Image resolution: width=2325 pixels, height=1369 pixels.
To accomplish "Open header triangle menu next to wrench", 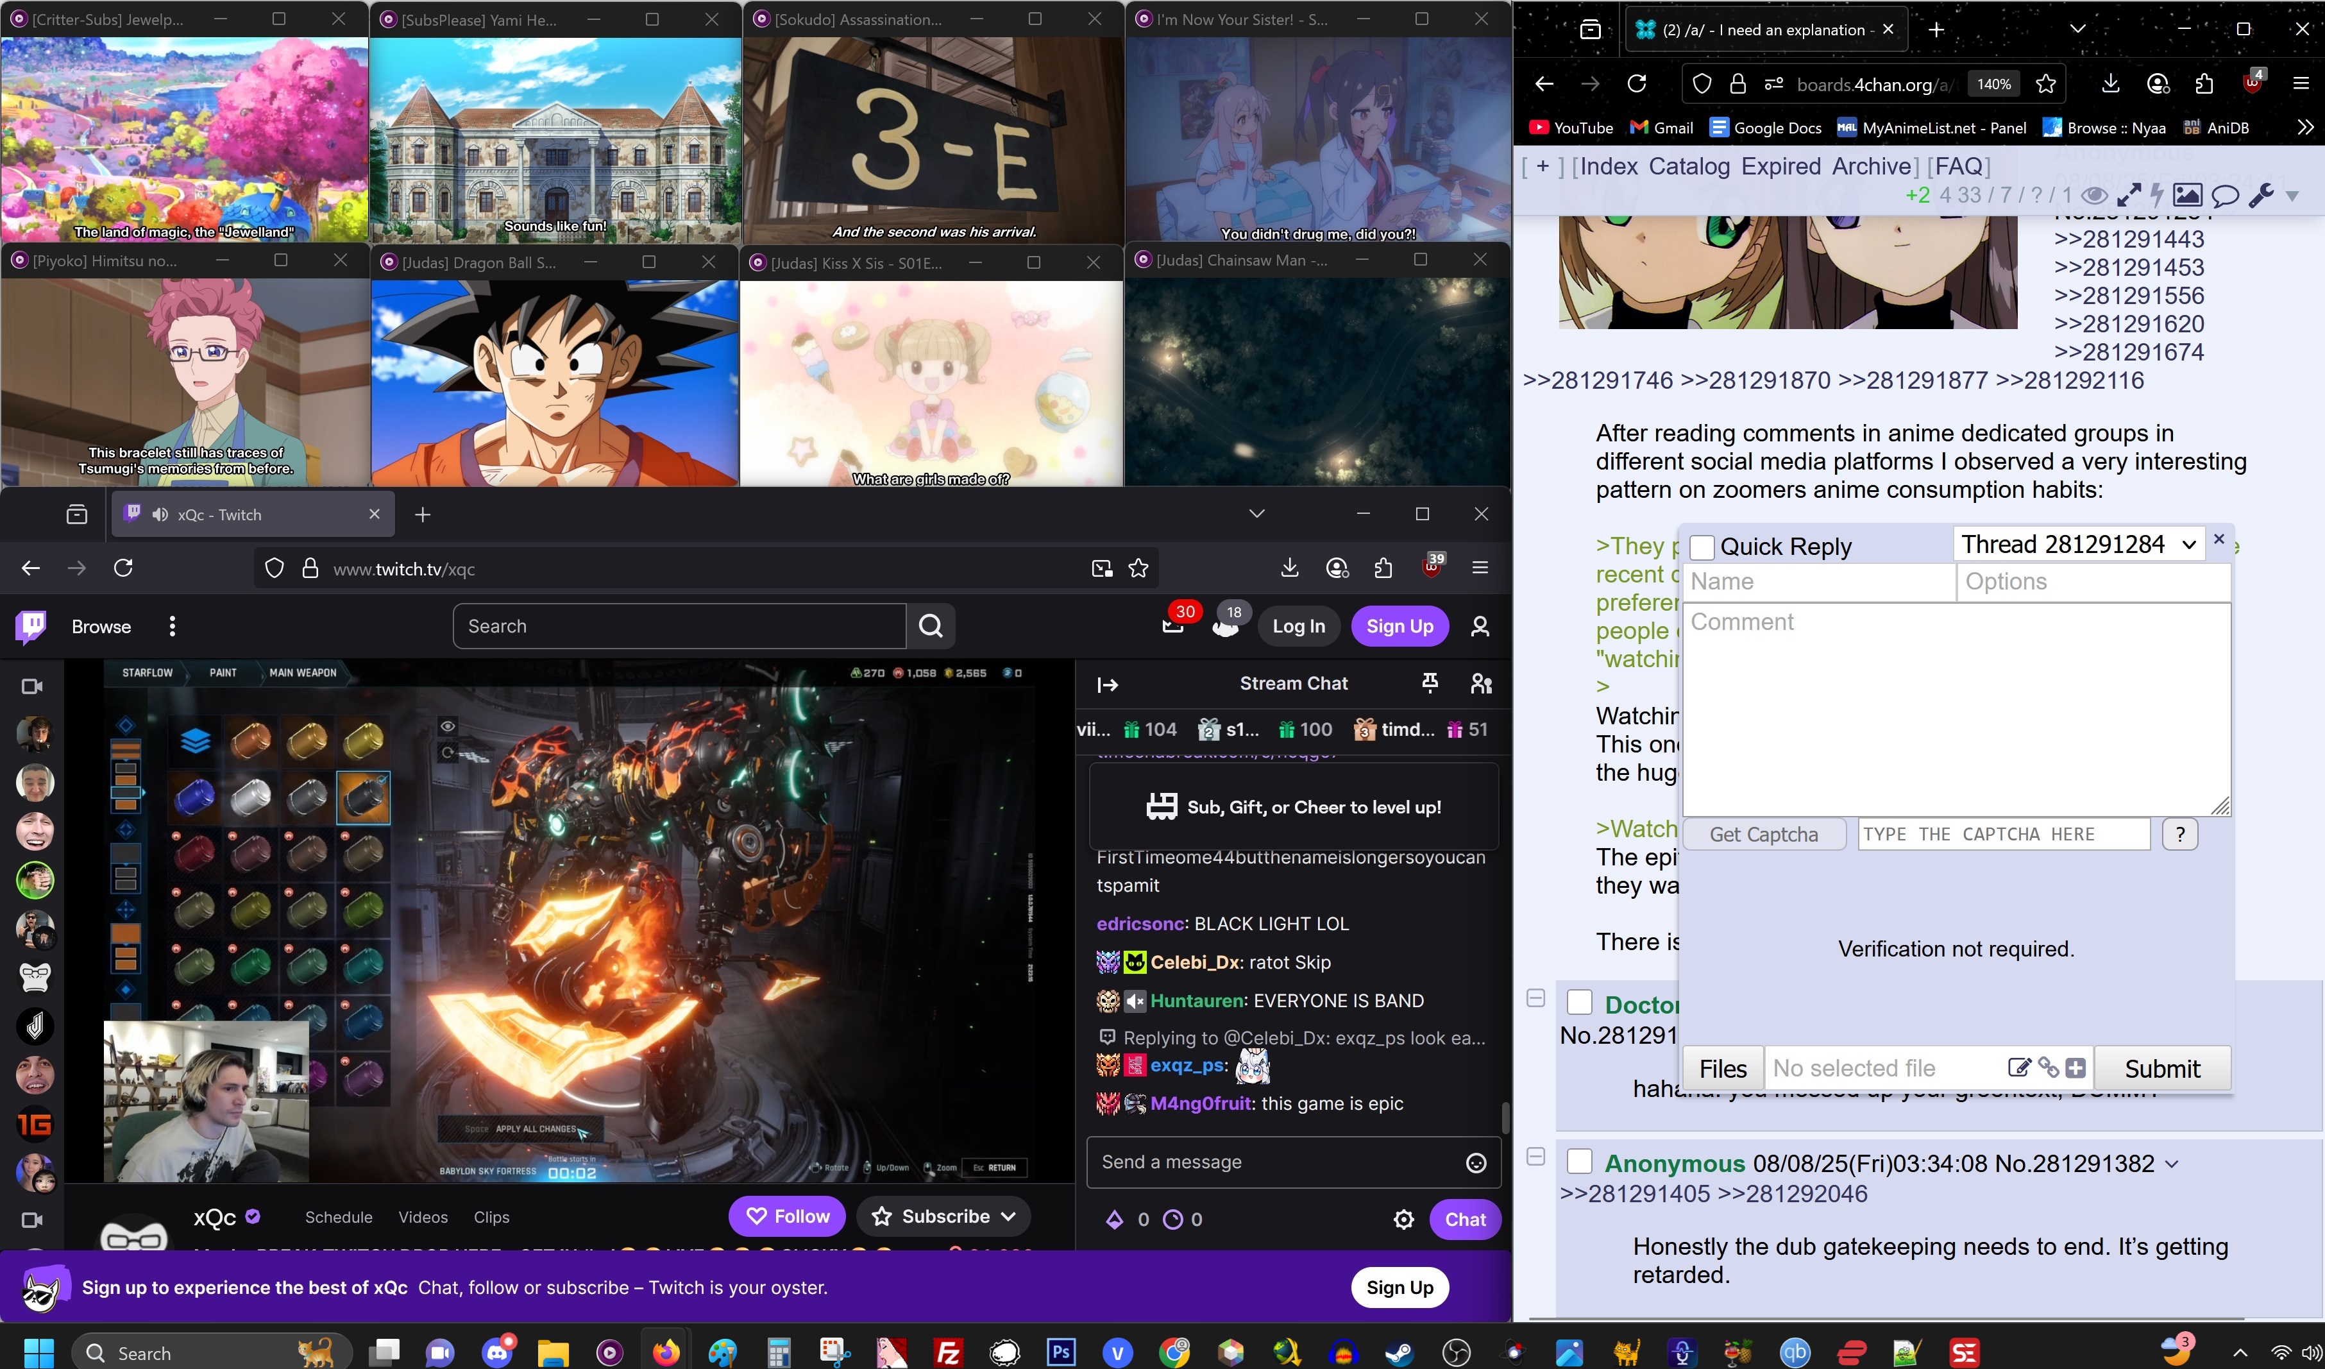I will pyautogui.click(x=2292, y=196).
